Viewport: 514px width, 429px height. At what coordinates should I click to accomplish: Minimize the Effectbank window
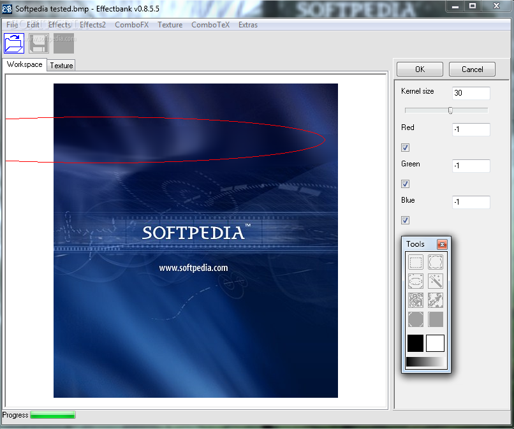click(x=455, y=6)
